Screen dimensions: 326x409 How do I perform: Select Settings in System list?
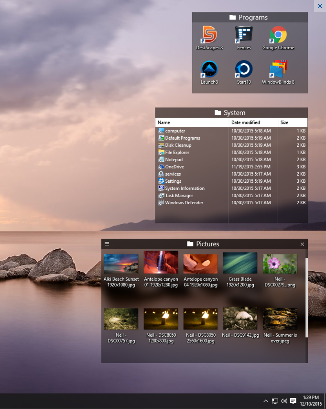click(231, 181)
